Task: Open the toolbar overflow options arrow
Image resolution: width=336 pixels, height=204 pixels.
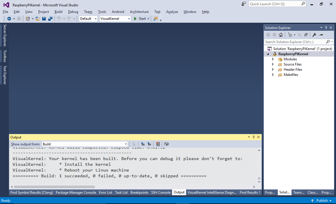Action: click(160, 20)
